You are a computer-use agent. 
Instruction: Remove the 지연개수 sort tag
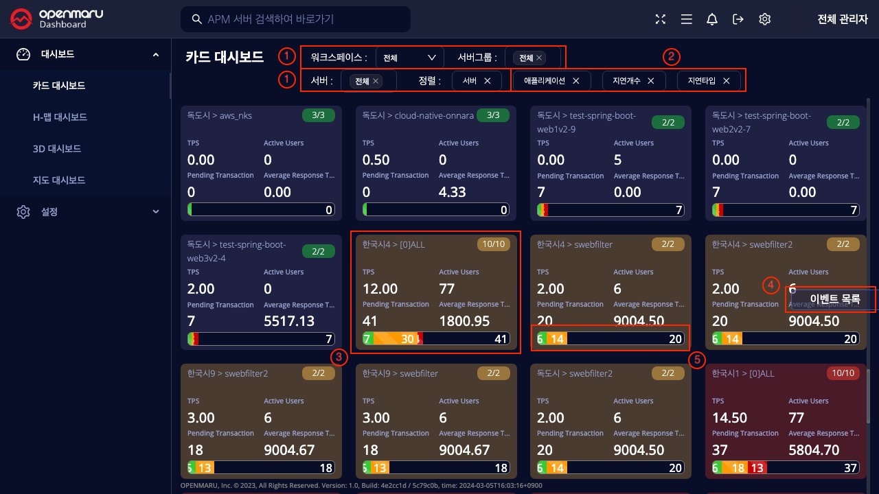pos(651,81)
